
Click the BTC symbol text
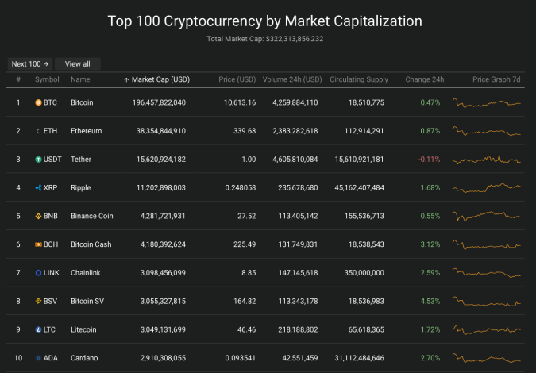click(x=50, y=102)
